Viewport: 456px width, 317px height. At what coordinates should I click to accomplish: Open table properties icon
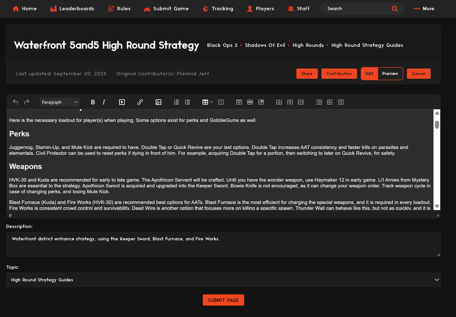click(x=239, y=102)
